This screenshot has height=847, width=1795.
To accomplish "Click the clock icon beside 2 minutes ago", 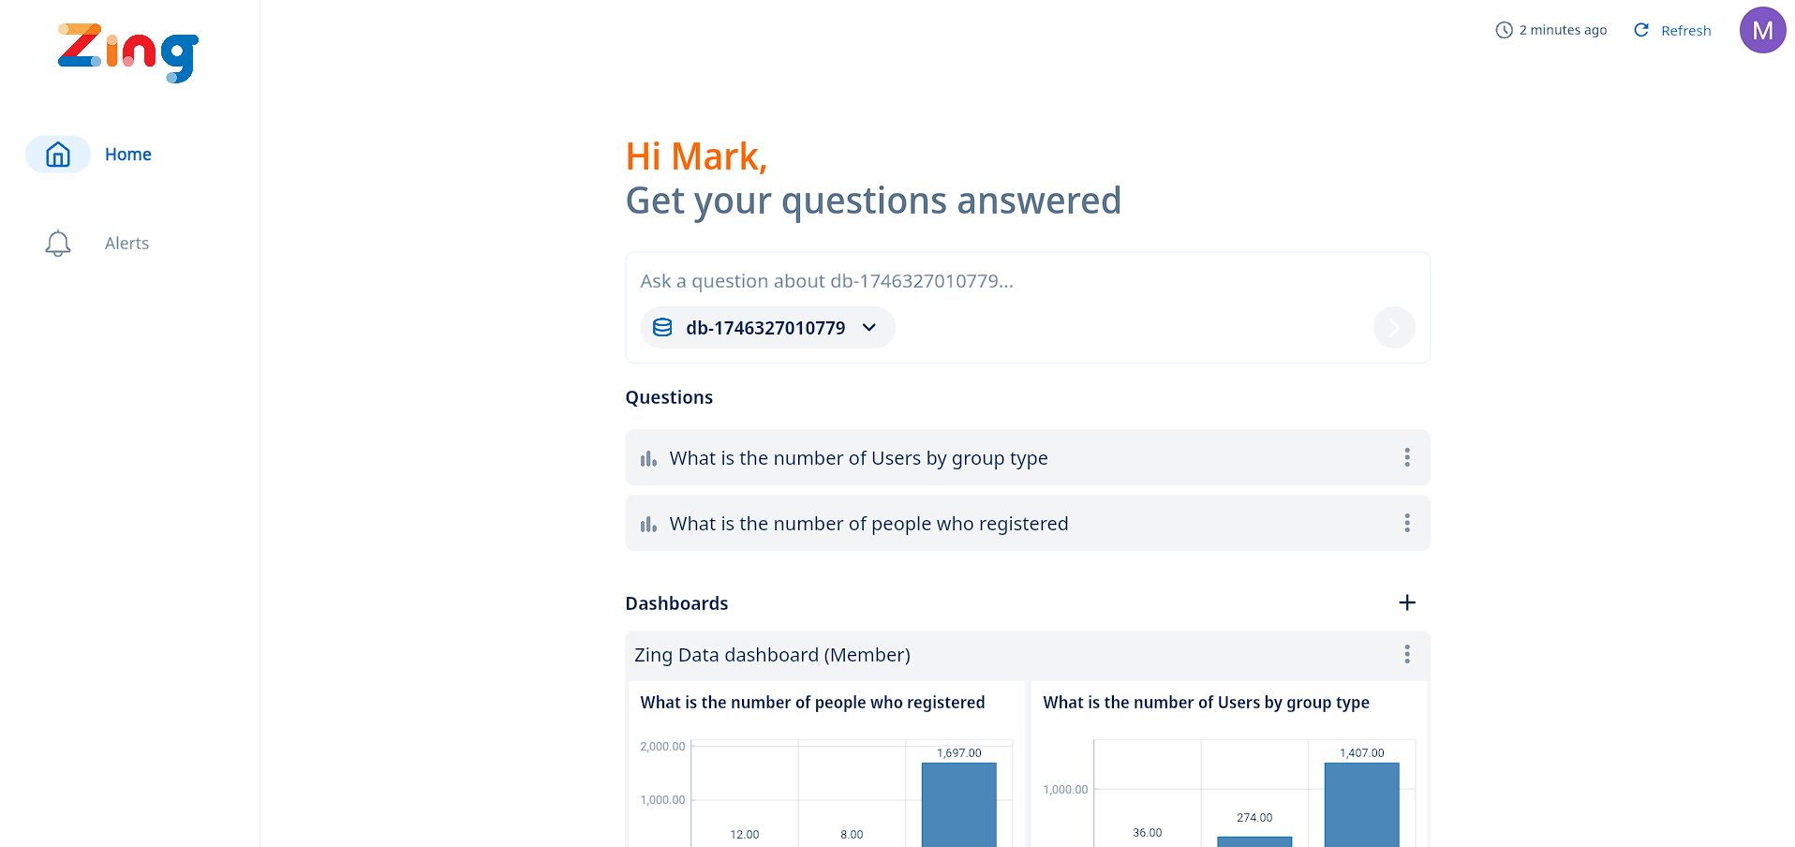I will [1504, 30].
